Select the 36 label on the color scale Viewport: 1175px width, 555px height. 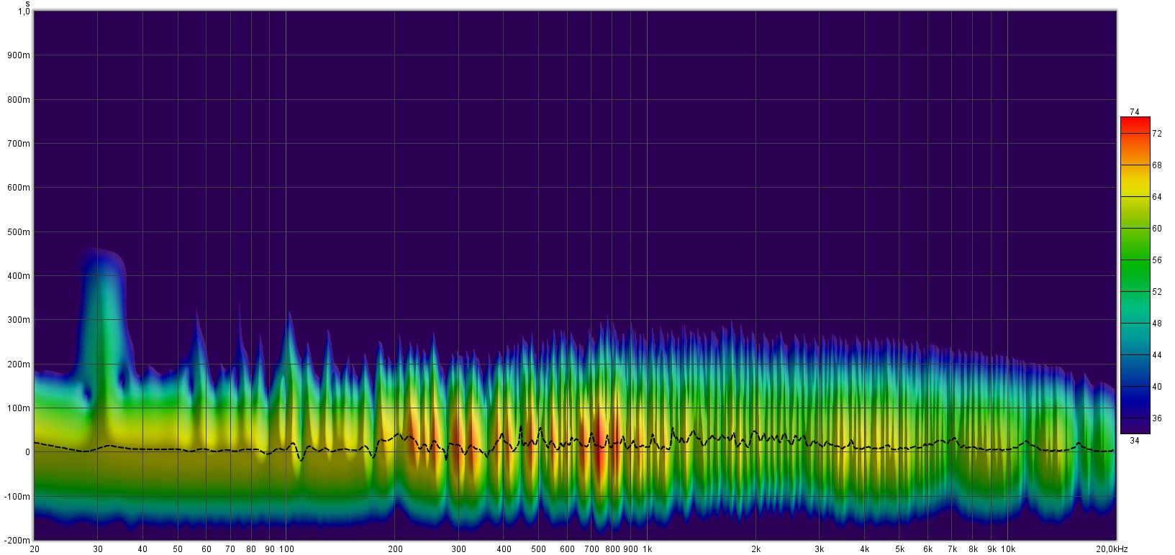pyautogui.click(x=1156, y=418)
